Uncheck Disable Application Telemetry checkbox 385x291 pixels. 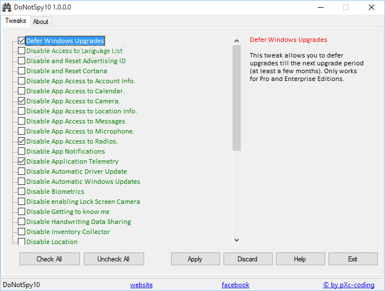point(21,161)
